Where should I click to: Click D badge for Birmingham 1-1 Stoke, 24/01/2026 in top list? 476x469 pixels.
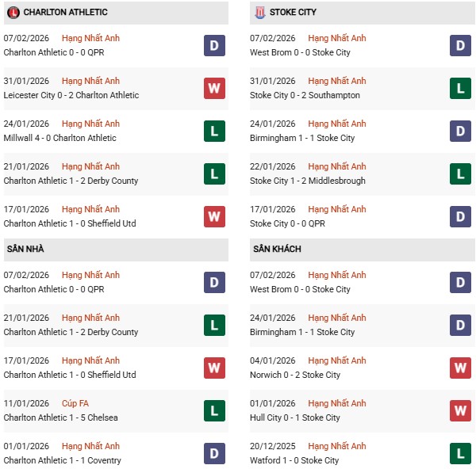pyautogui.click(x=460, y=131)
